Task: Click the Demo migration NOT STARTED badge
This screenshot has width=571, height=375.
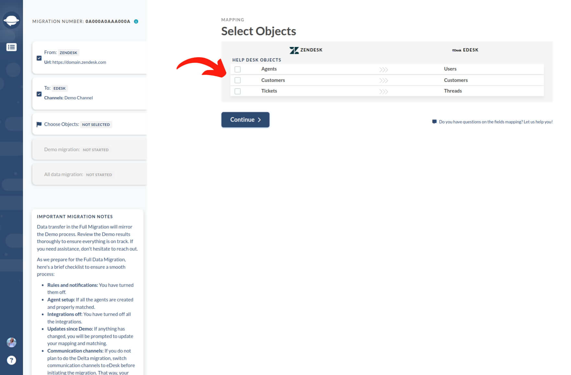Action: 95,150
